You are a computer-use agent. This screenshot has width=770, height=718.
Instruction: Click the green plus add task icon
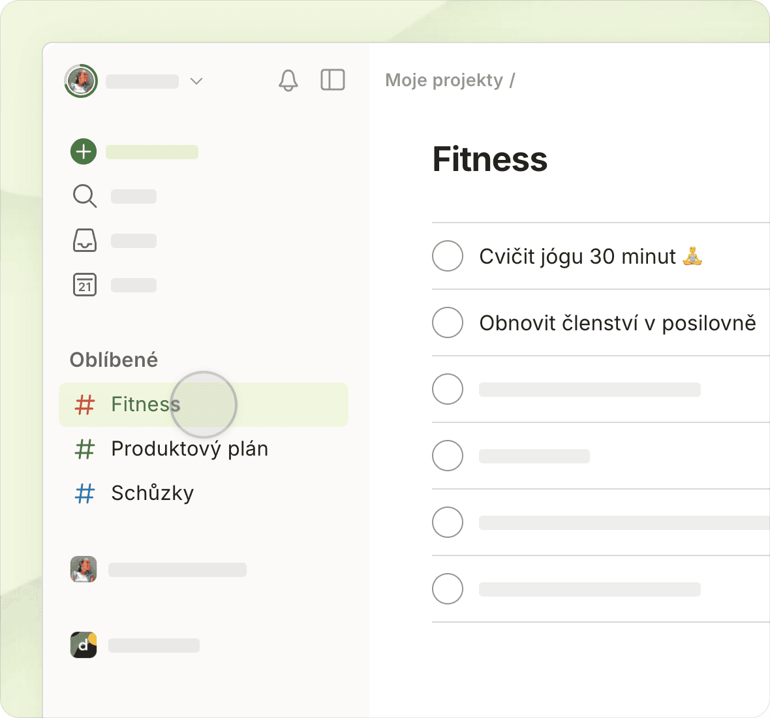[84, 151]
